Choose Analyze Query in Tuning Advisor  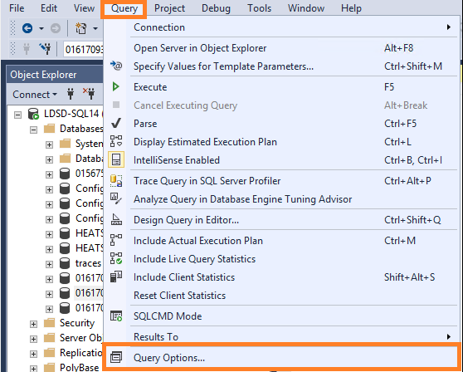[x=281, y=199]
